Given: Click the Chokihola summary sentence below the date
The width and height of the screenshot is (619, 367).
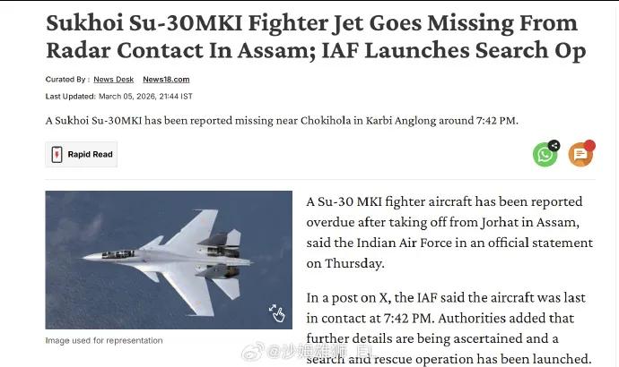Looking at the screenshot, I should coord(282,121).
